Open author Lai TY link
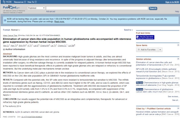180x118 pixels. click(53, 46)
